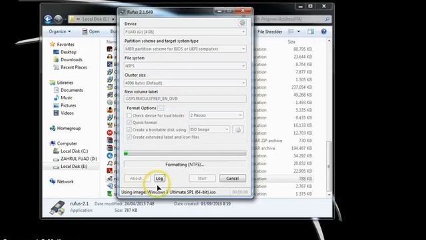Open the Device dropdown
The width and height of the screenshot is (426, 240).
pos(185,32)
